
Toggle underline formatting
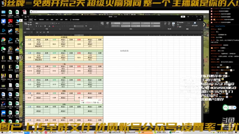coord(41,26)
